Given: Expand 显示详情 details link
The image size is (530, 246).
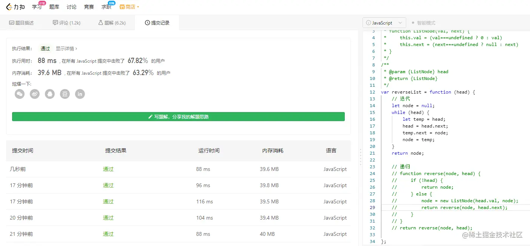Looking at the screenshot, I should coord(66,48).
